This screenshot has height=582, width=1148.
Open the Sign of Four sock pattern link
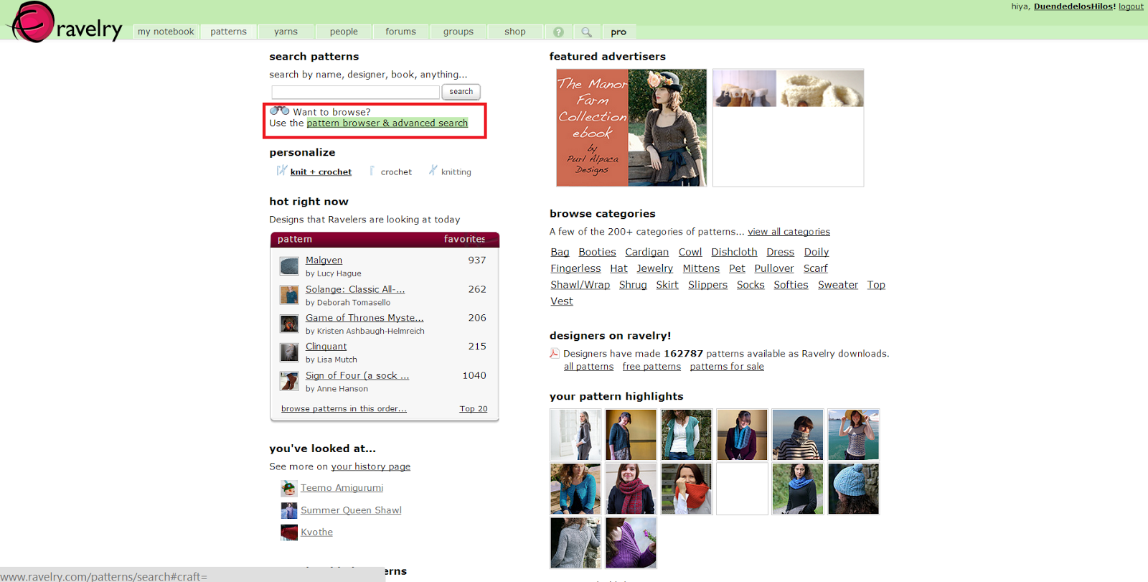pyautogui.click(x=357, y=375)
